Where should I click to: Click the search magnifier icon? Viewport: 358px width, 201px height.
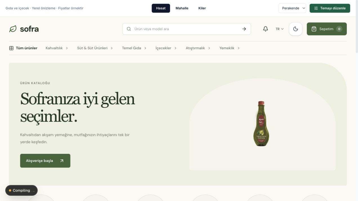129,29
